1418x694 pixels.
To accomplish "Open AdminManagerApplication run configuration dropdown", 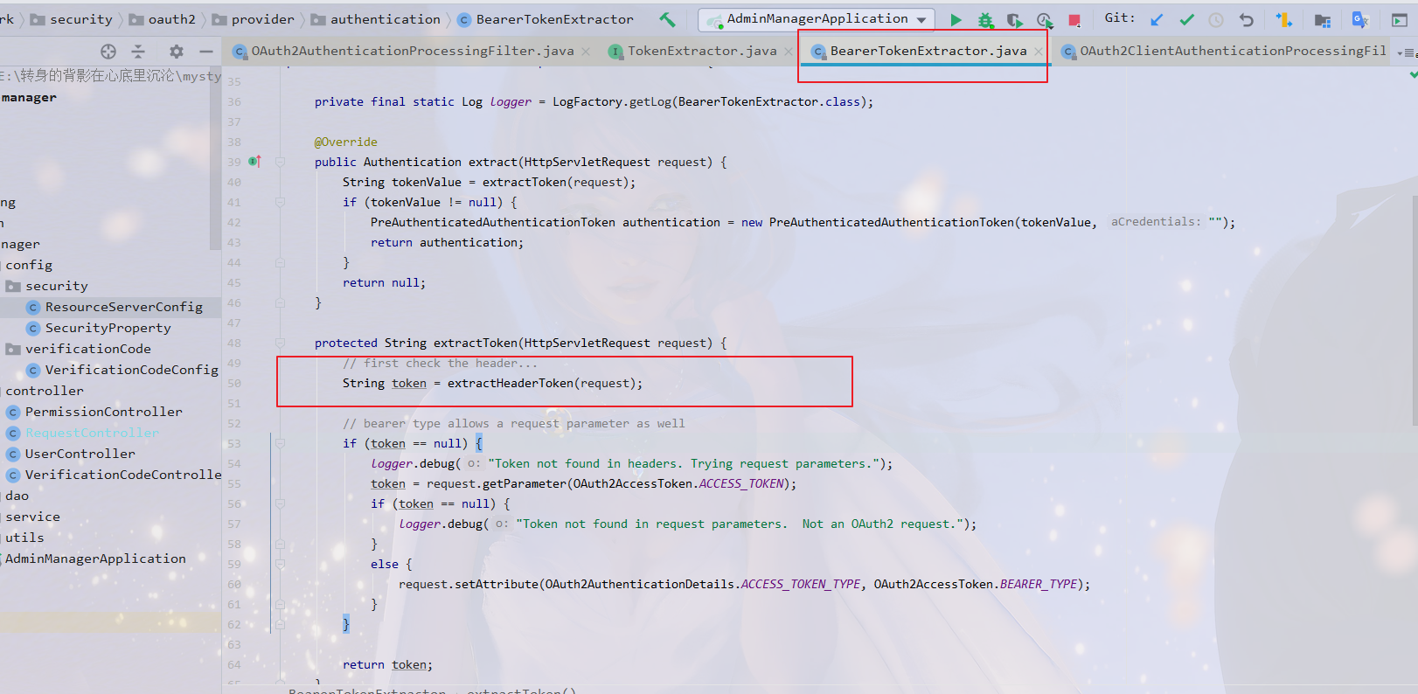I will coord(921,19).
